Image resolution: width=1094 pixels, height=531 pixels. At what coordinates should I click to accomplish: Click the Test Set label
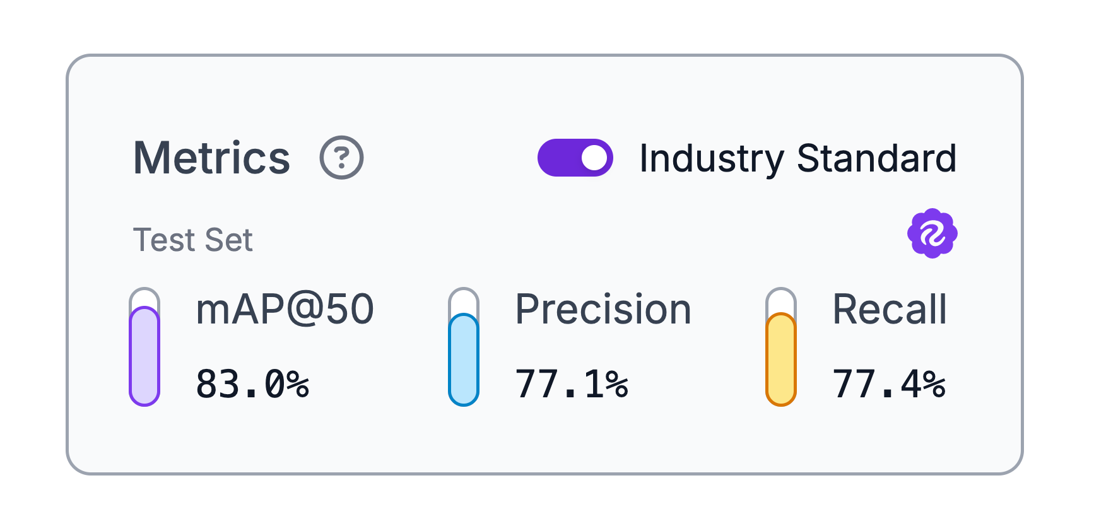tap(192, 240)
